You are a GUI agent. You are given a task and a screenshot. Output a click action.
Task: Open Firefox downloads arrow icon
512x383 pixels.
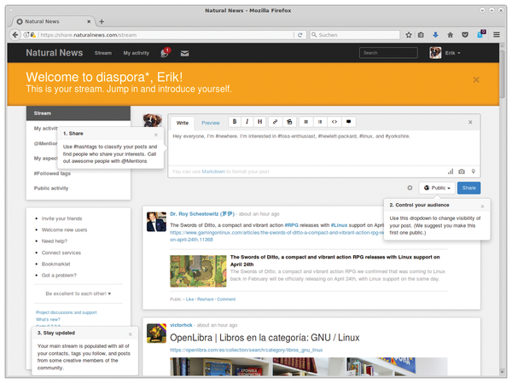point(435,35)
